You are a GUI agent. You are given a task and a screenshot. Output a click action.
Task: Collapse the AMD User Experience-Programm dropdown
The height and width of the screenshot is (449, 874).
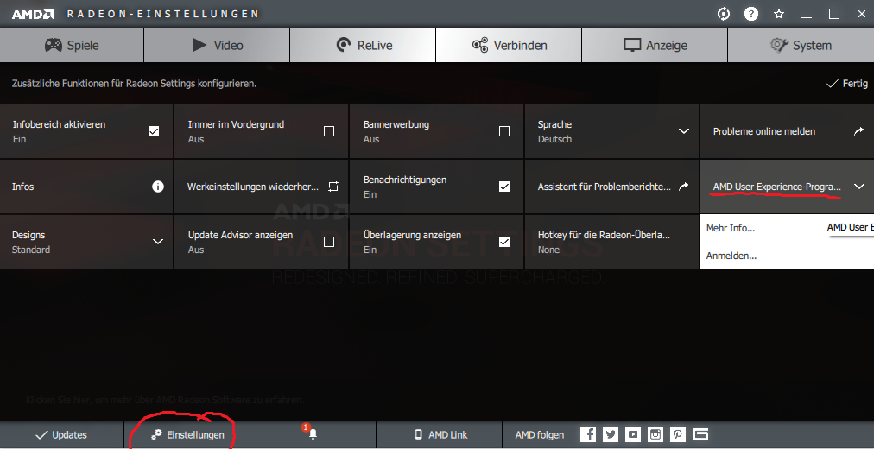[859, 186]
